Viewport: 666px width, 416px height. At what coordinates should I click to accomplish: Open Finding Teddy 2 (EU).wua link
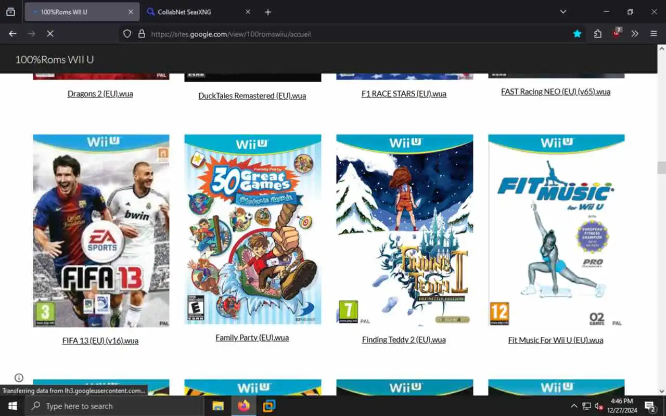tap(404, 340)
